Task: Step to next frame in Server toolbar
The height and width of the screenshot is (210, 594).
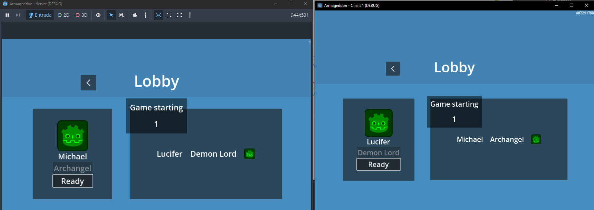Action: (x=18, y=15)
